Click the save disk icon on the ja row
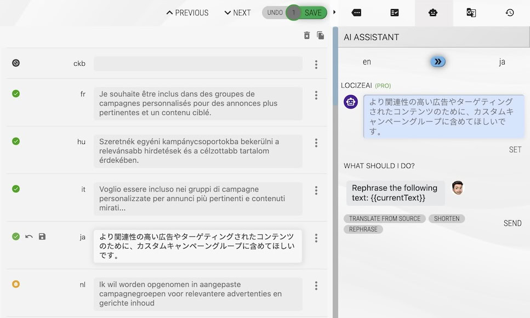Viewport: 530px width, 318px height. 42,236
